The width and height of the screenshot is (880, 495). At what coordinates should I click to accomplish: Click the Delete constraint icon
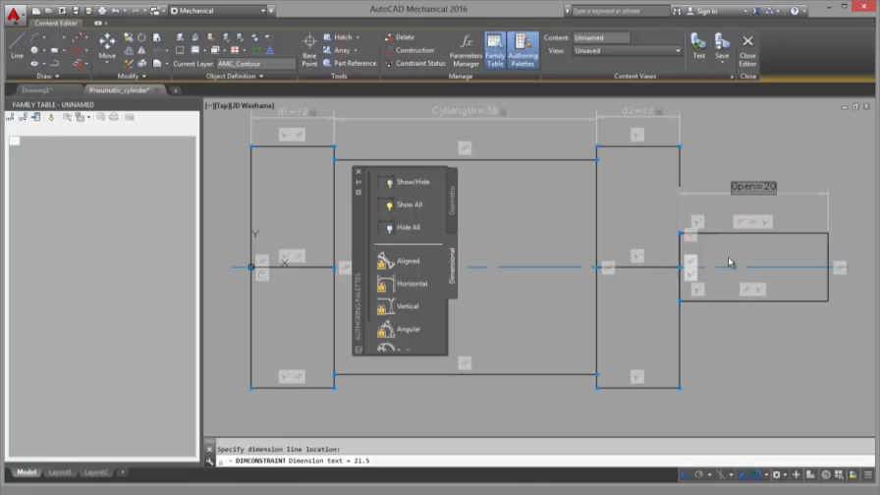388,37
